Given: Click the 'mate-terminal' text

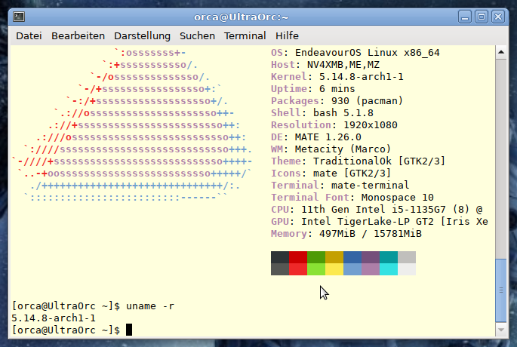Looking at the screenshot, I should 370,186.
